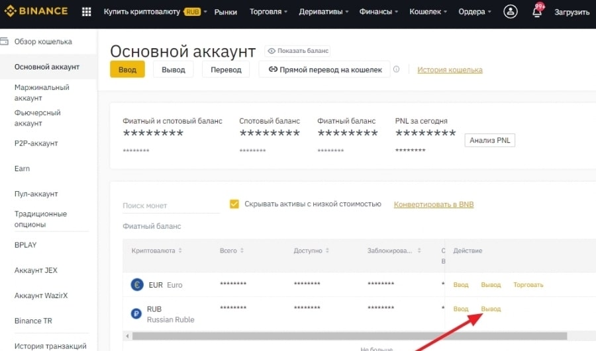
Task: Click the yellow Ввод button
Action: [127, 69]
